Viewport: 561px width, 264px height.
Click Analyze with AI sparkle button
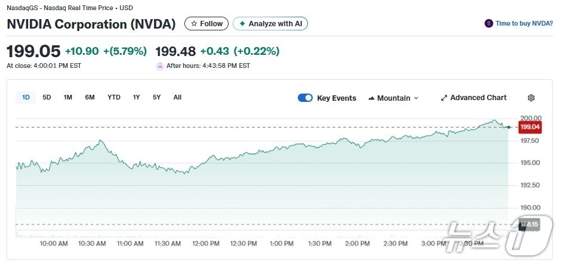[x=270, y=24]
